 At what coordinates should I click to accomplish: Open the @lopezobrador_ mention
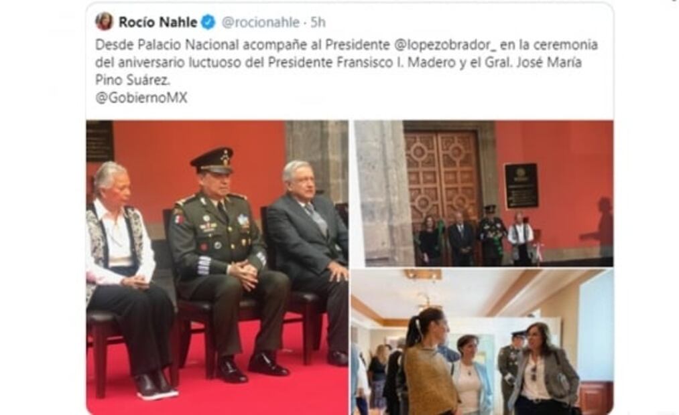point(445,45)
